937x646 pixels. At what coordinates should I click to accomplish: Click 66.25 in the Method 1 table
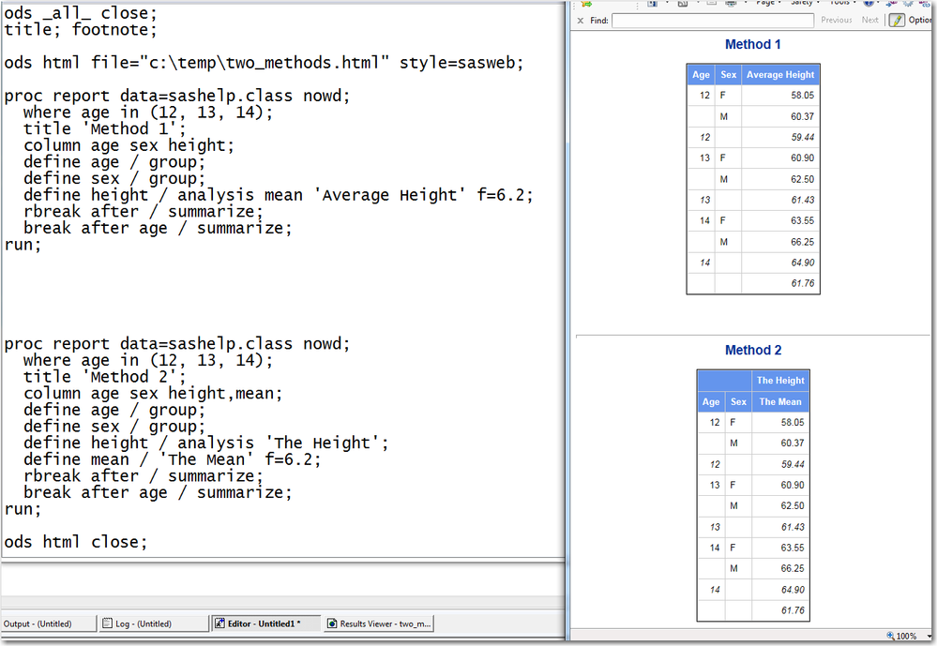tap(802, 242)
